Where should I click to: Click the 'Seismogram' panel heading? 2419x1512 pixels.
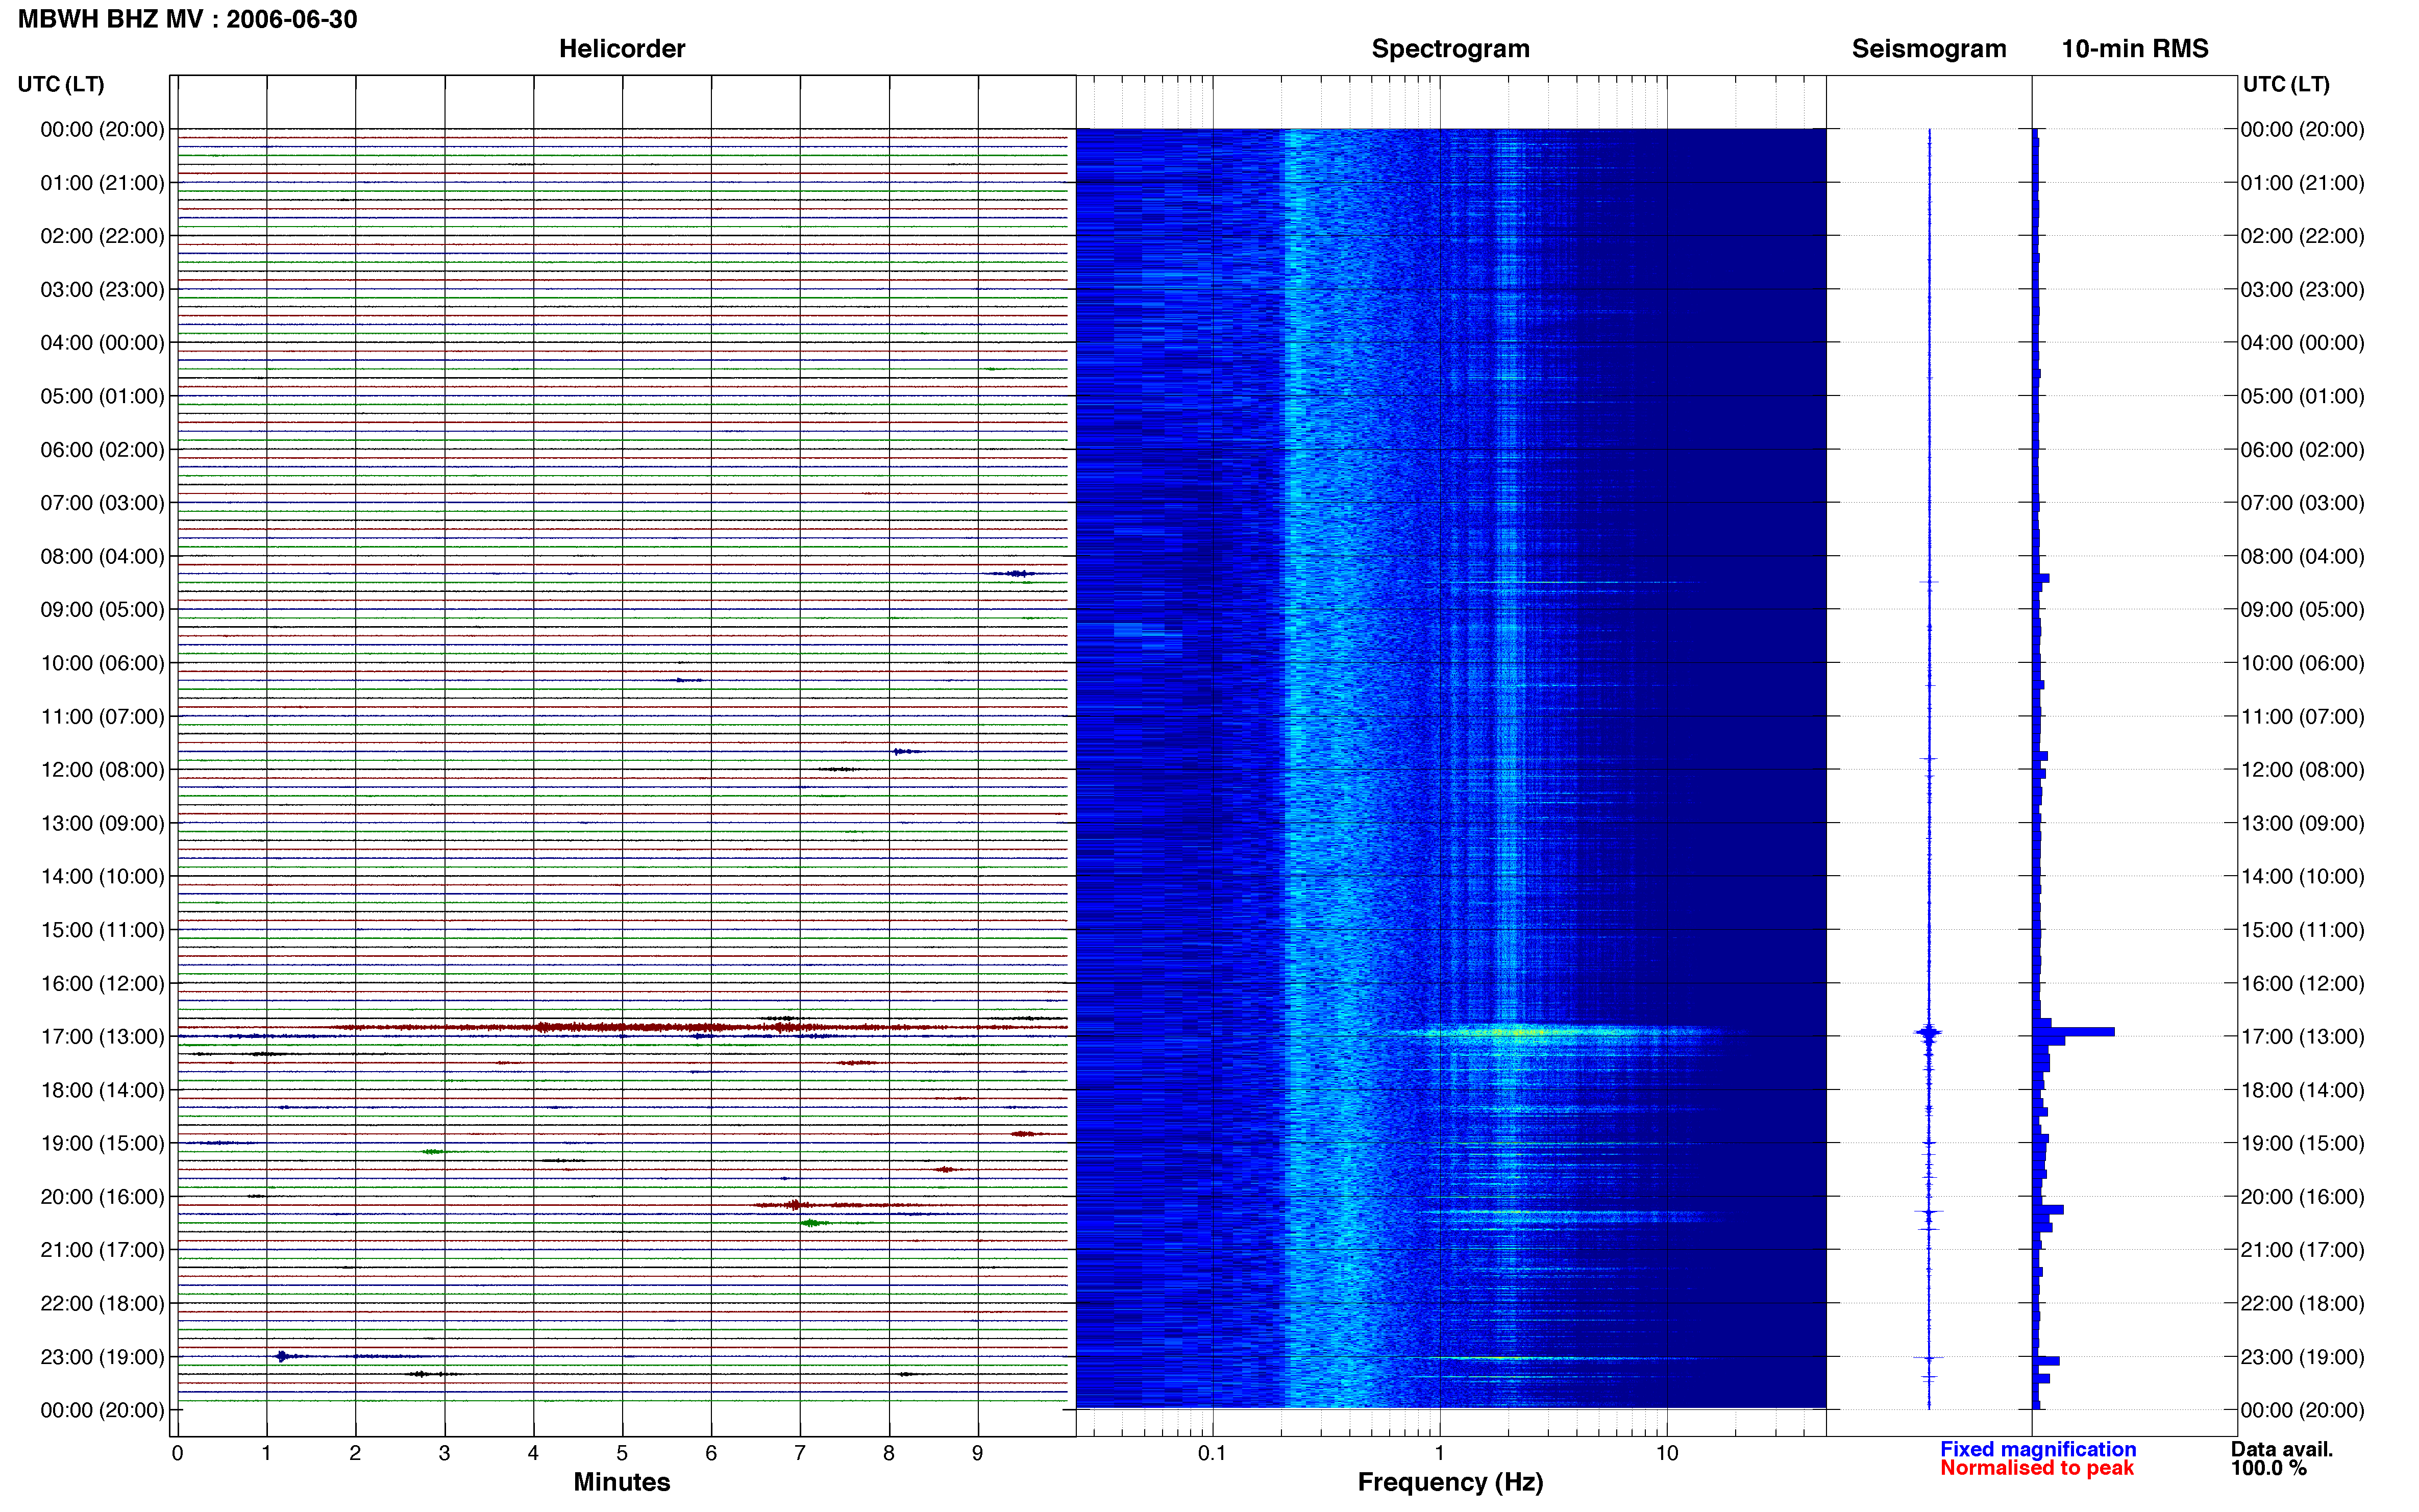[1929, 49]
